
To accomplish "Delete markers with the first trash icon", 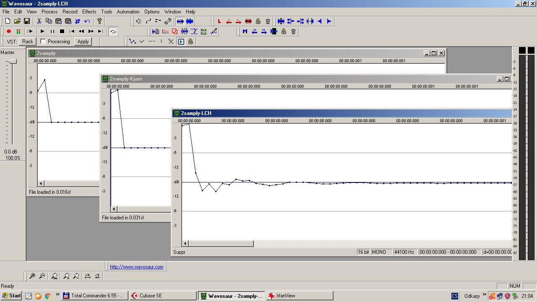I will coord(268,21).
